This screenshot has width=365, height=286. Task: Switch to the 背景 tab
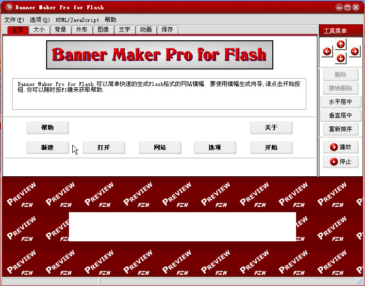tap(61, 30)
